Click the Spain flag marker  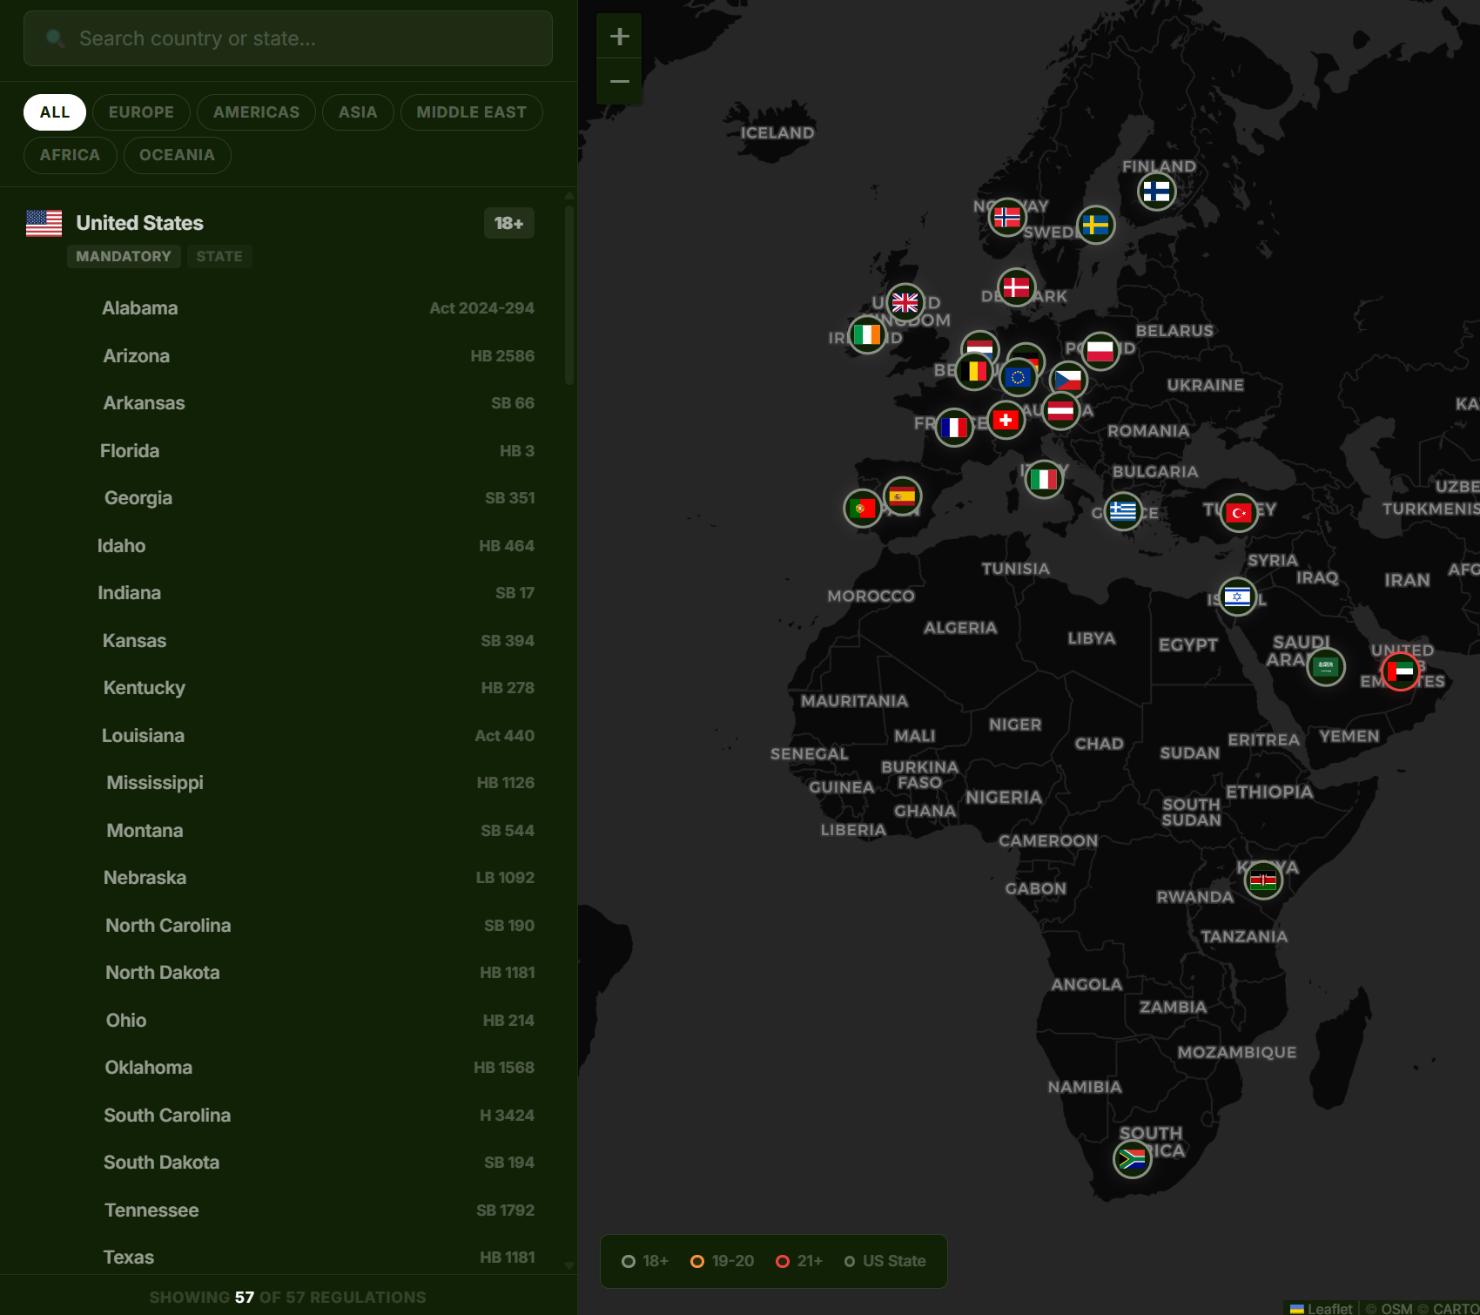coord(902,496)
